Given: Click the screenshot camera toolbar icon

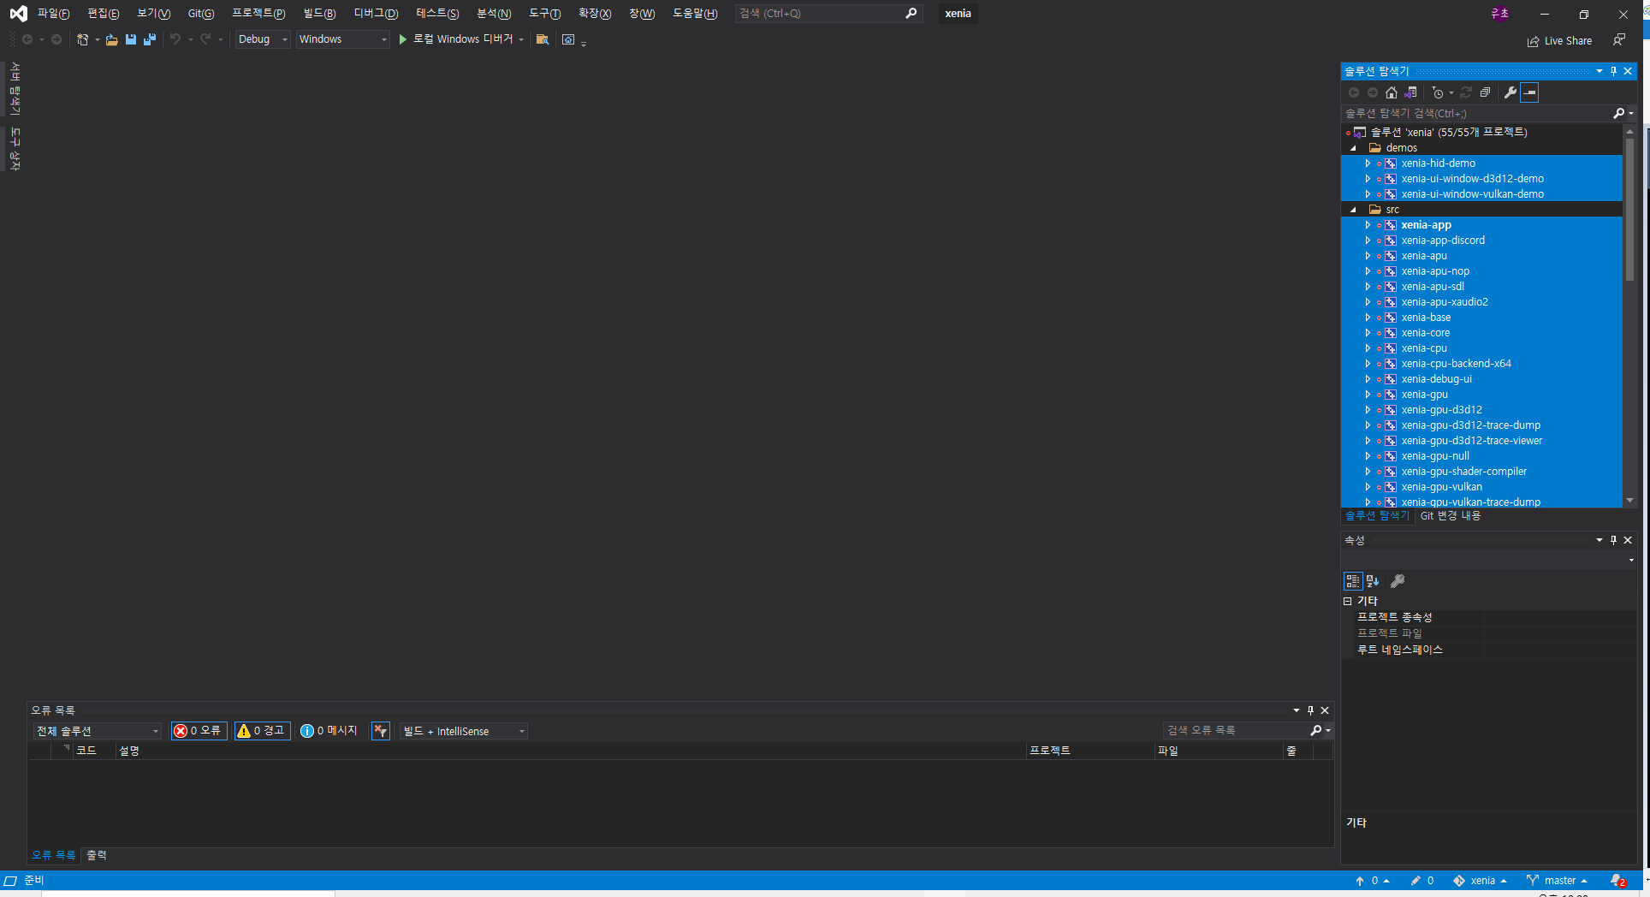Looking at the screenshot, I should (568, 39).
